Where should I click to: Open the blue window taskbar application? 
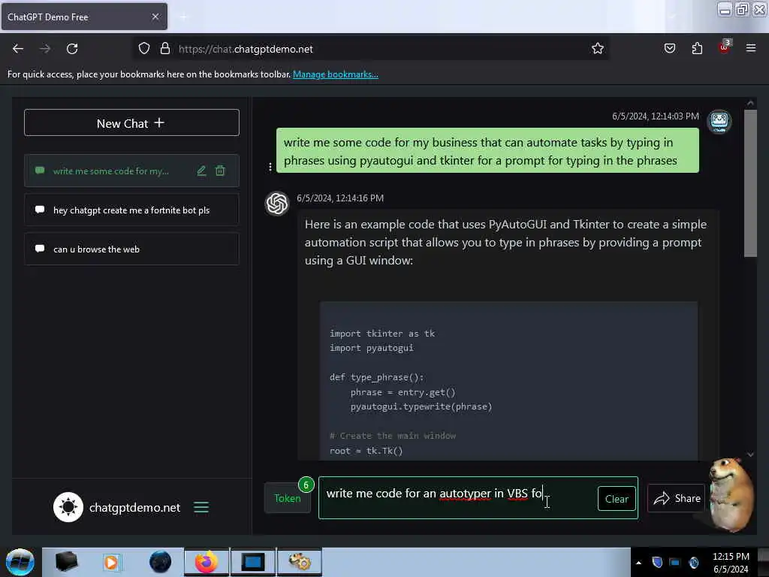(253, 562)
